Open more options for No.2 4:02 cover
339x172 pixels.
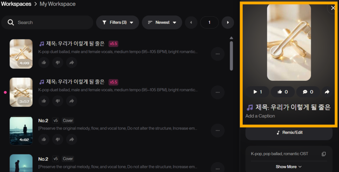point(218,130)
